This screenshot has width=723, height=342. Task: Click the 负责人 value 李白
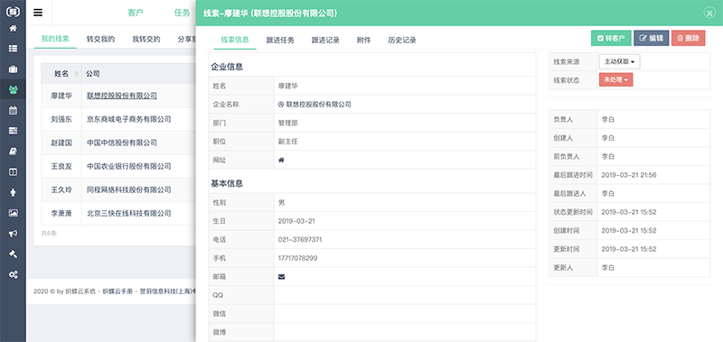[608, 120]
